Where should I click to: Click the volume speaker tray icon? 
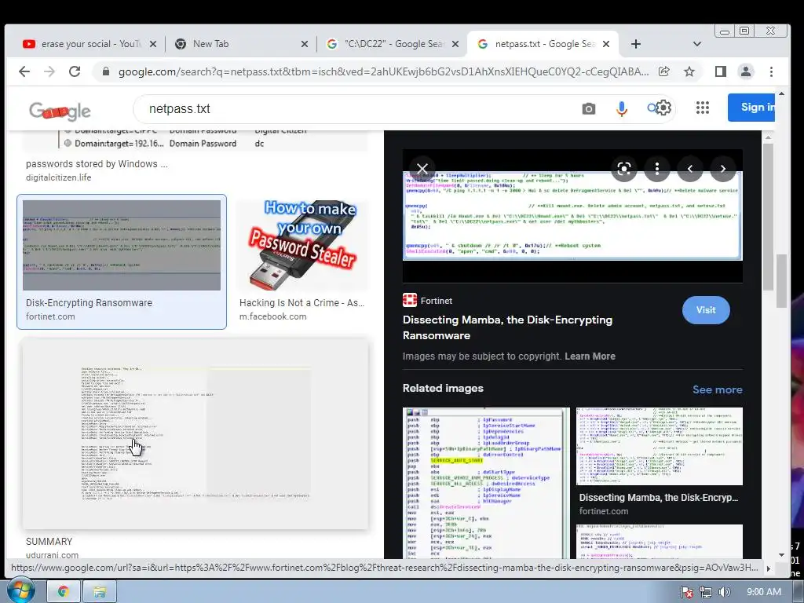(x=724, y=592)
